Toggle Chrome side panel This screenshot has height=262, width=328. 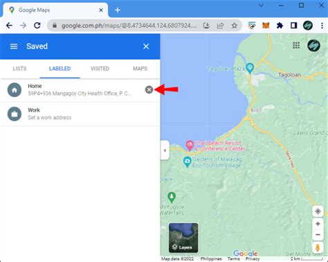click(293, 26)
